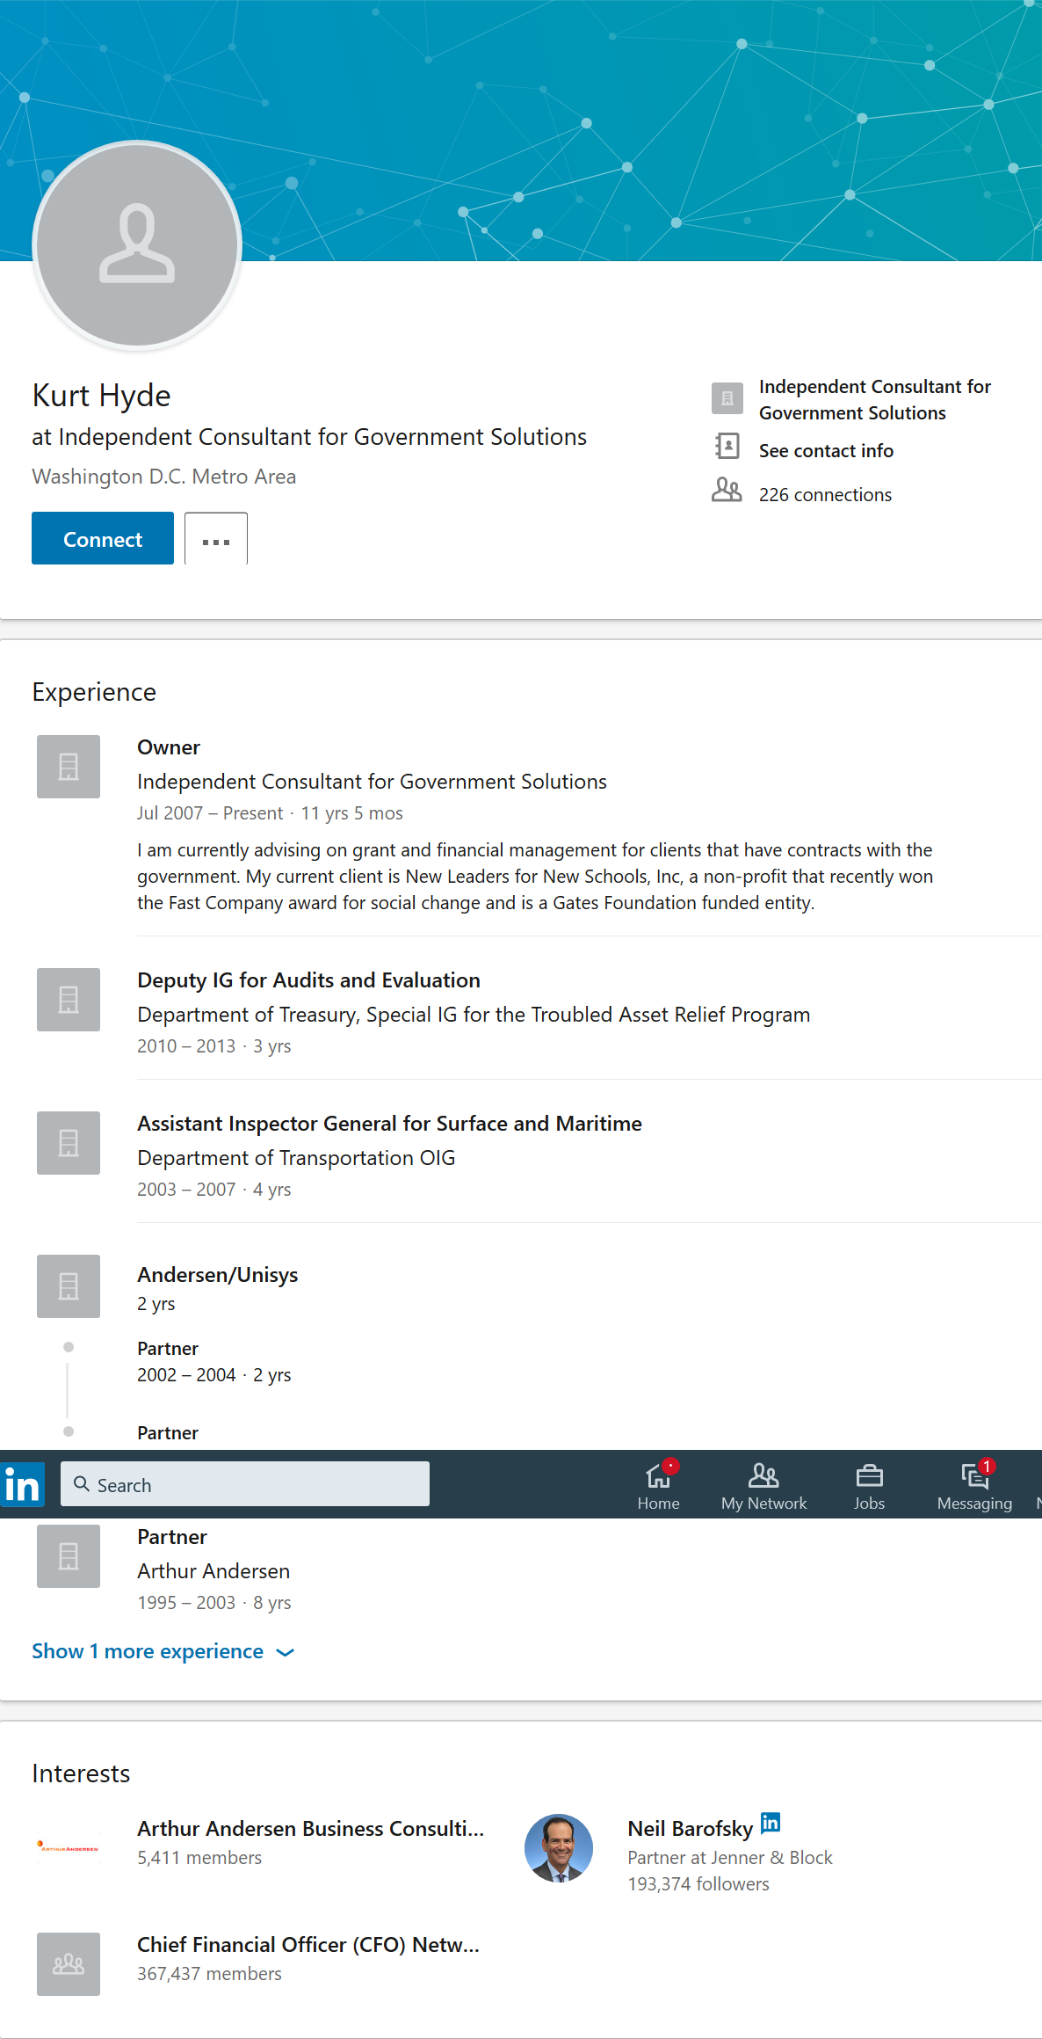
Task: Select Deputy IG for Audits and Evaluation title
Action: tap(308, 979)
